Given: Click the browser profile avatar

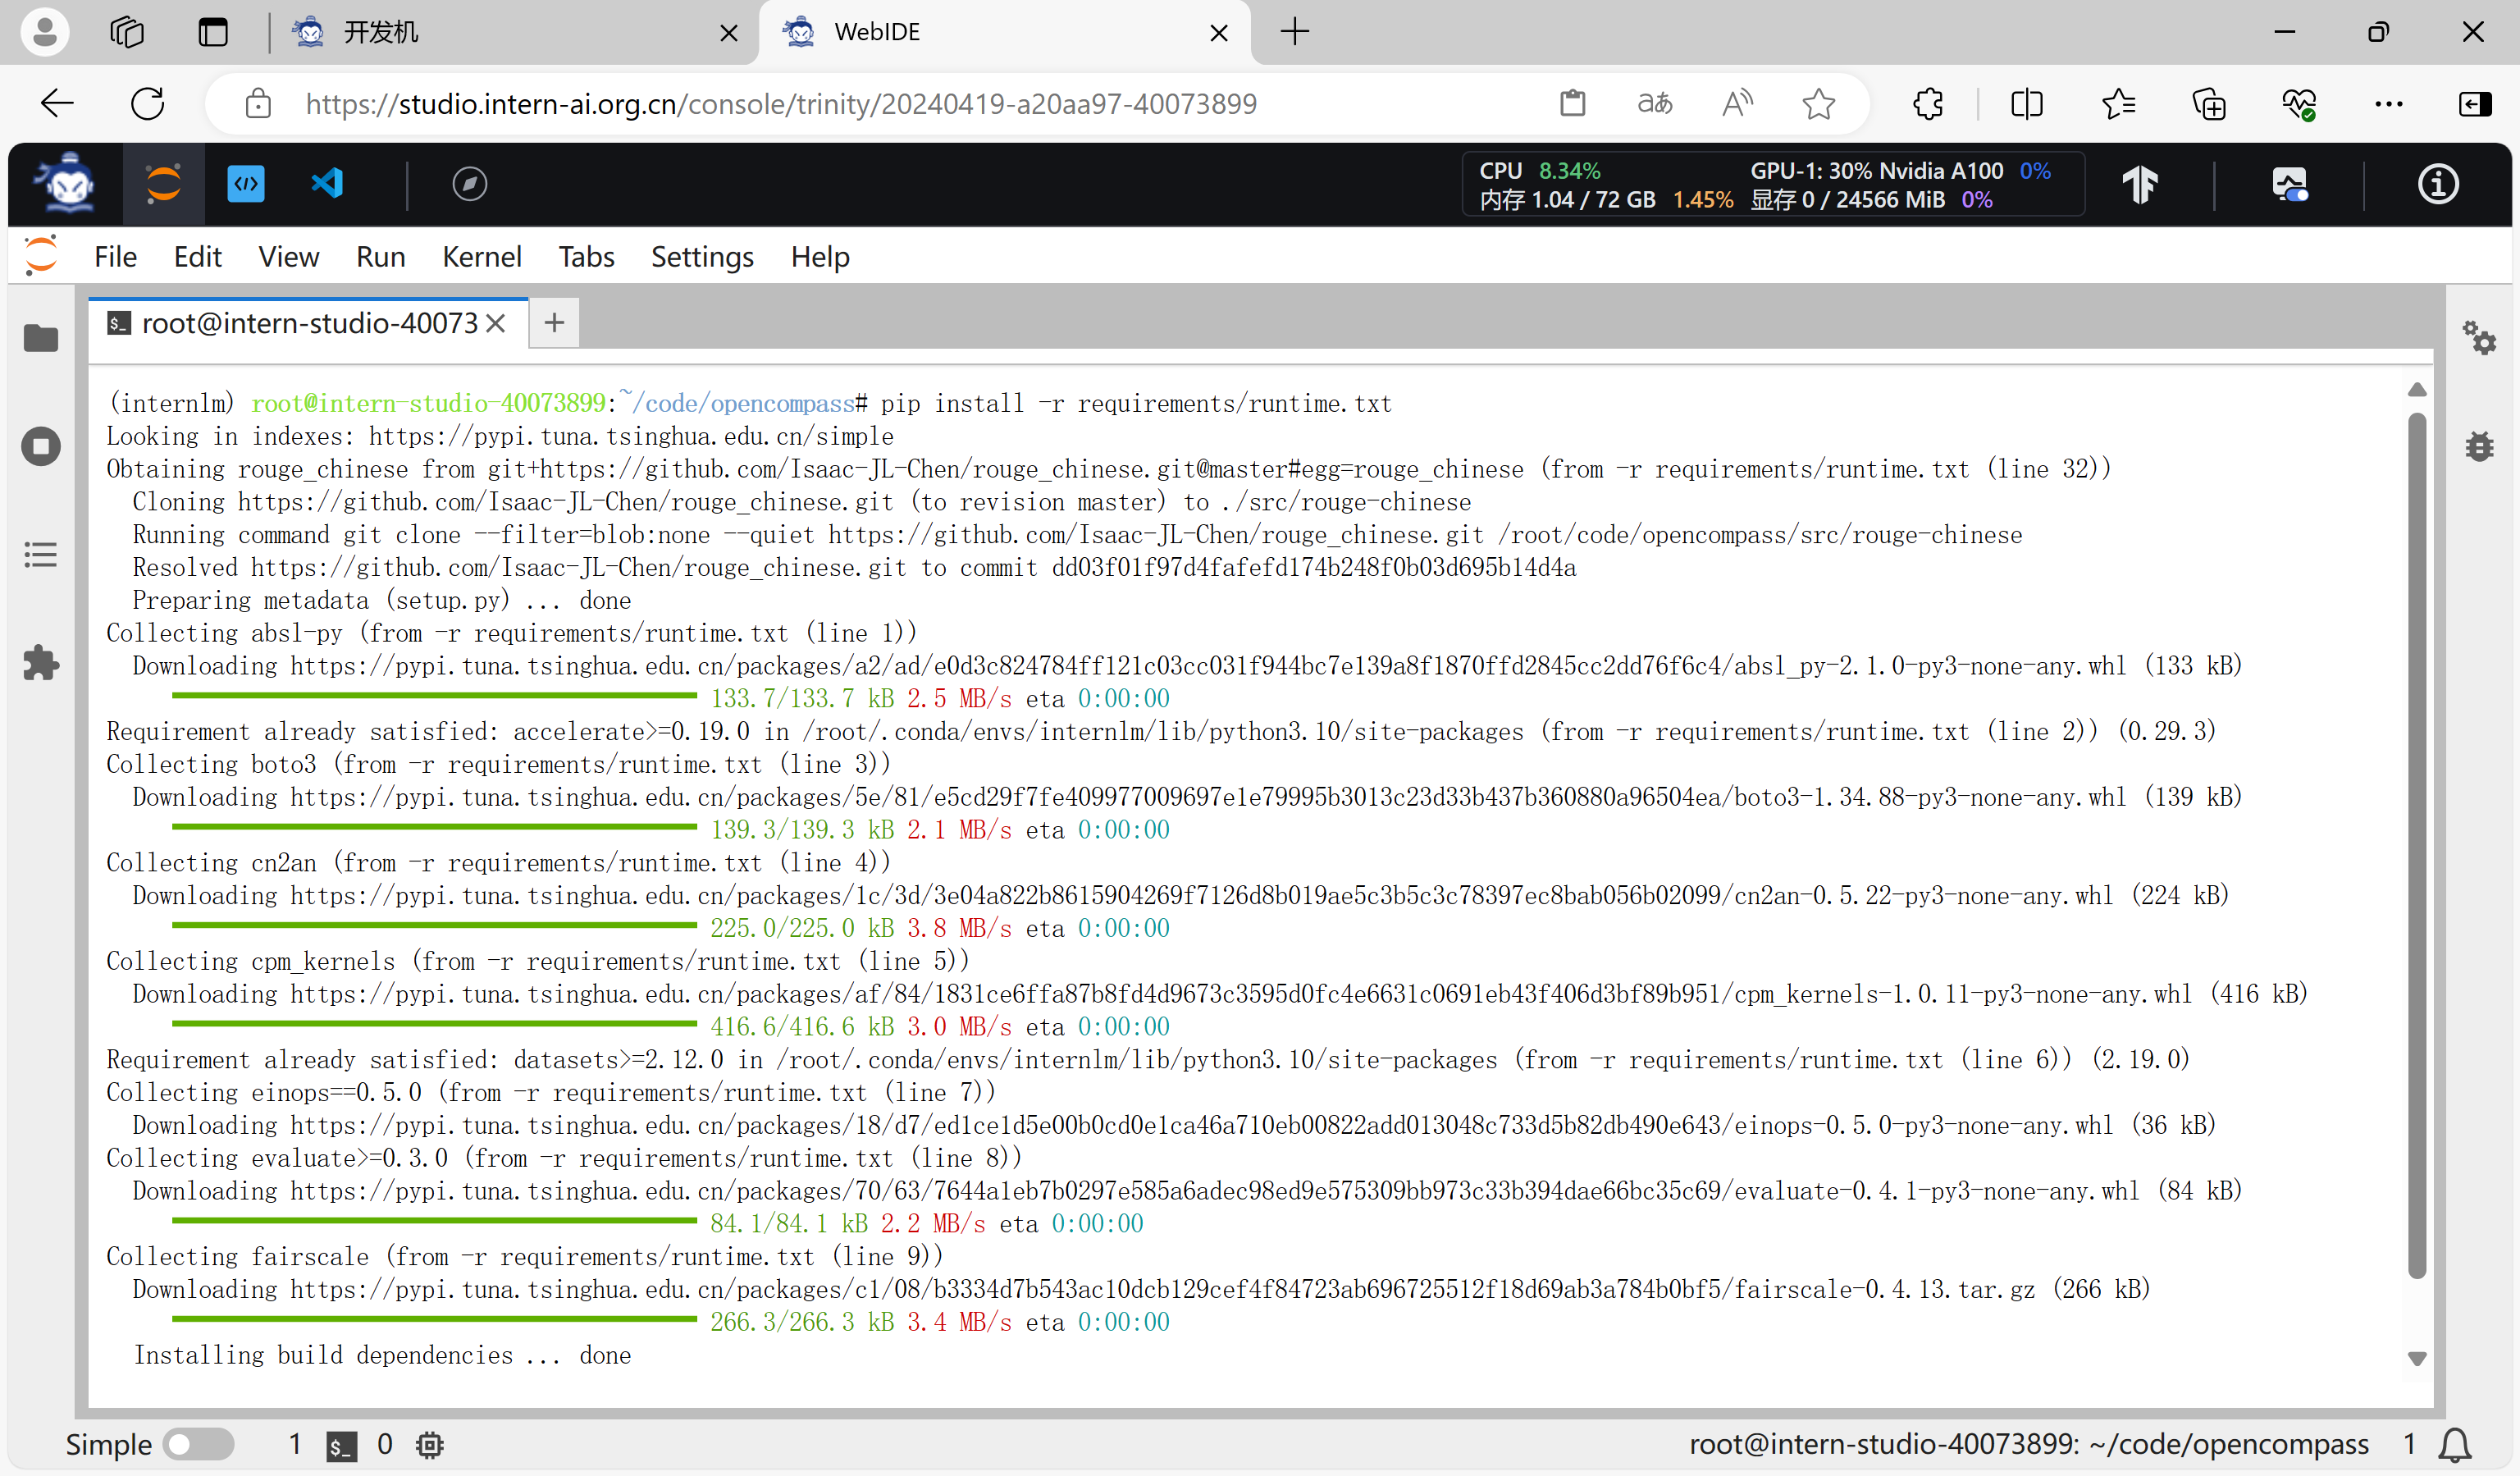Looking at the screenshot, I should point(44,32).
